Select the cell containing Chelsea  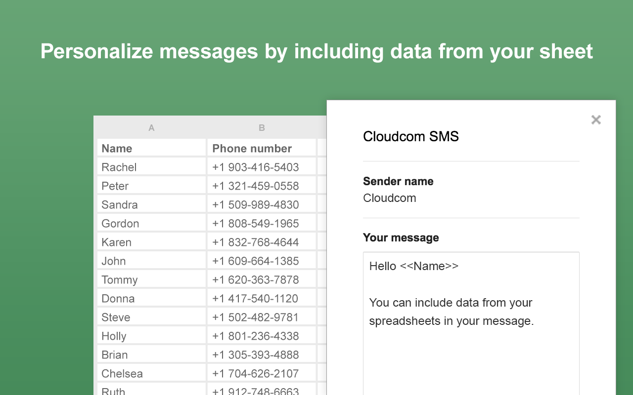click(x=151, y=373)
